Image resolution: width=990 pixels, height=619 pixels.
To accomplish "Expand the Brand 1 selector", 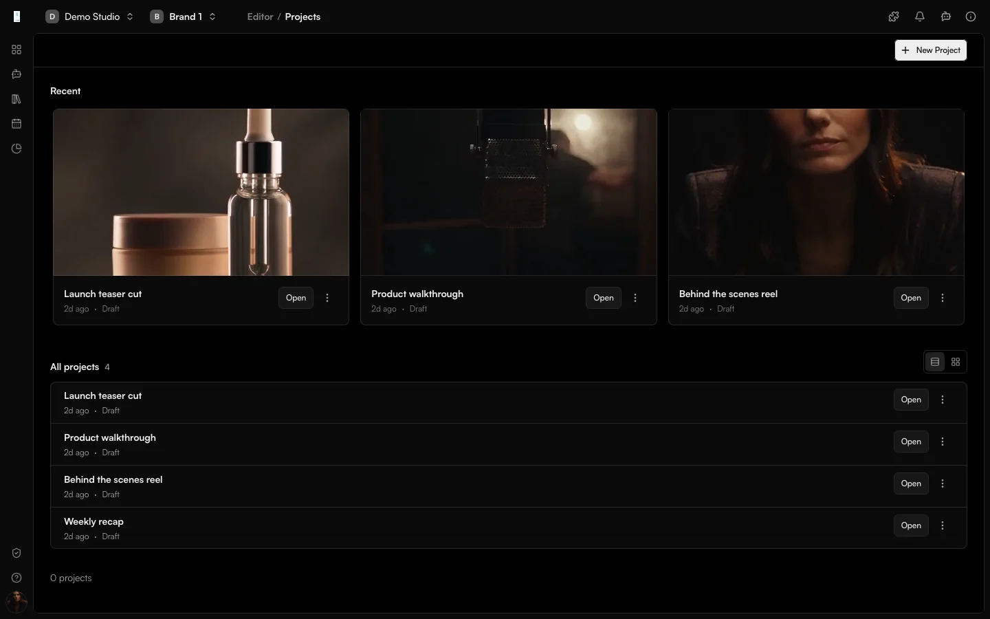I will [183, 17].
